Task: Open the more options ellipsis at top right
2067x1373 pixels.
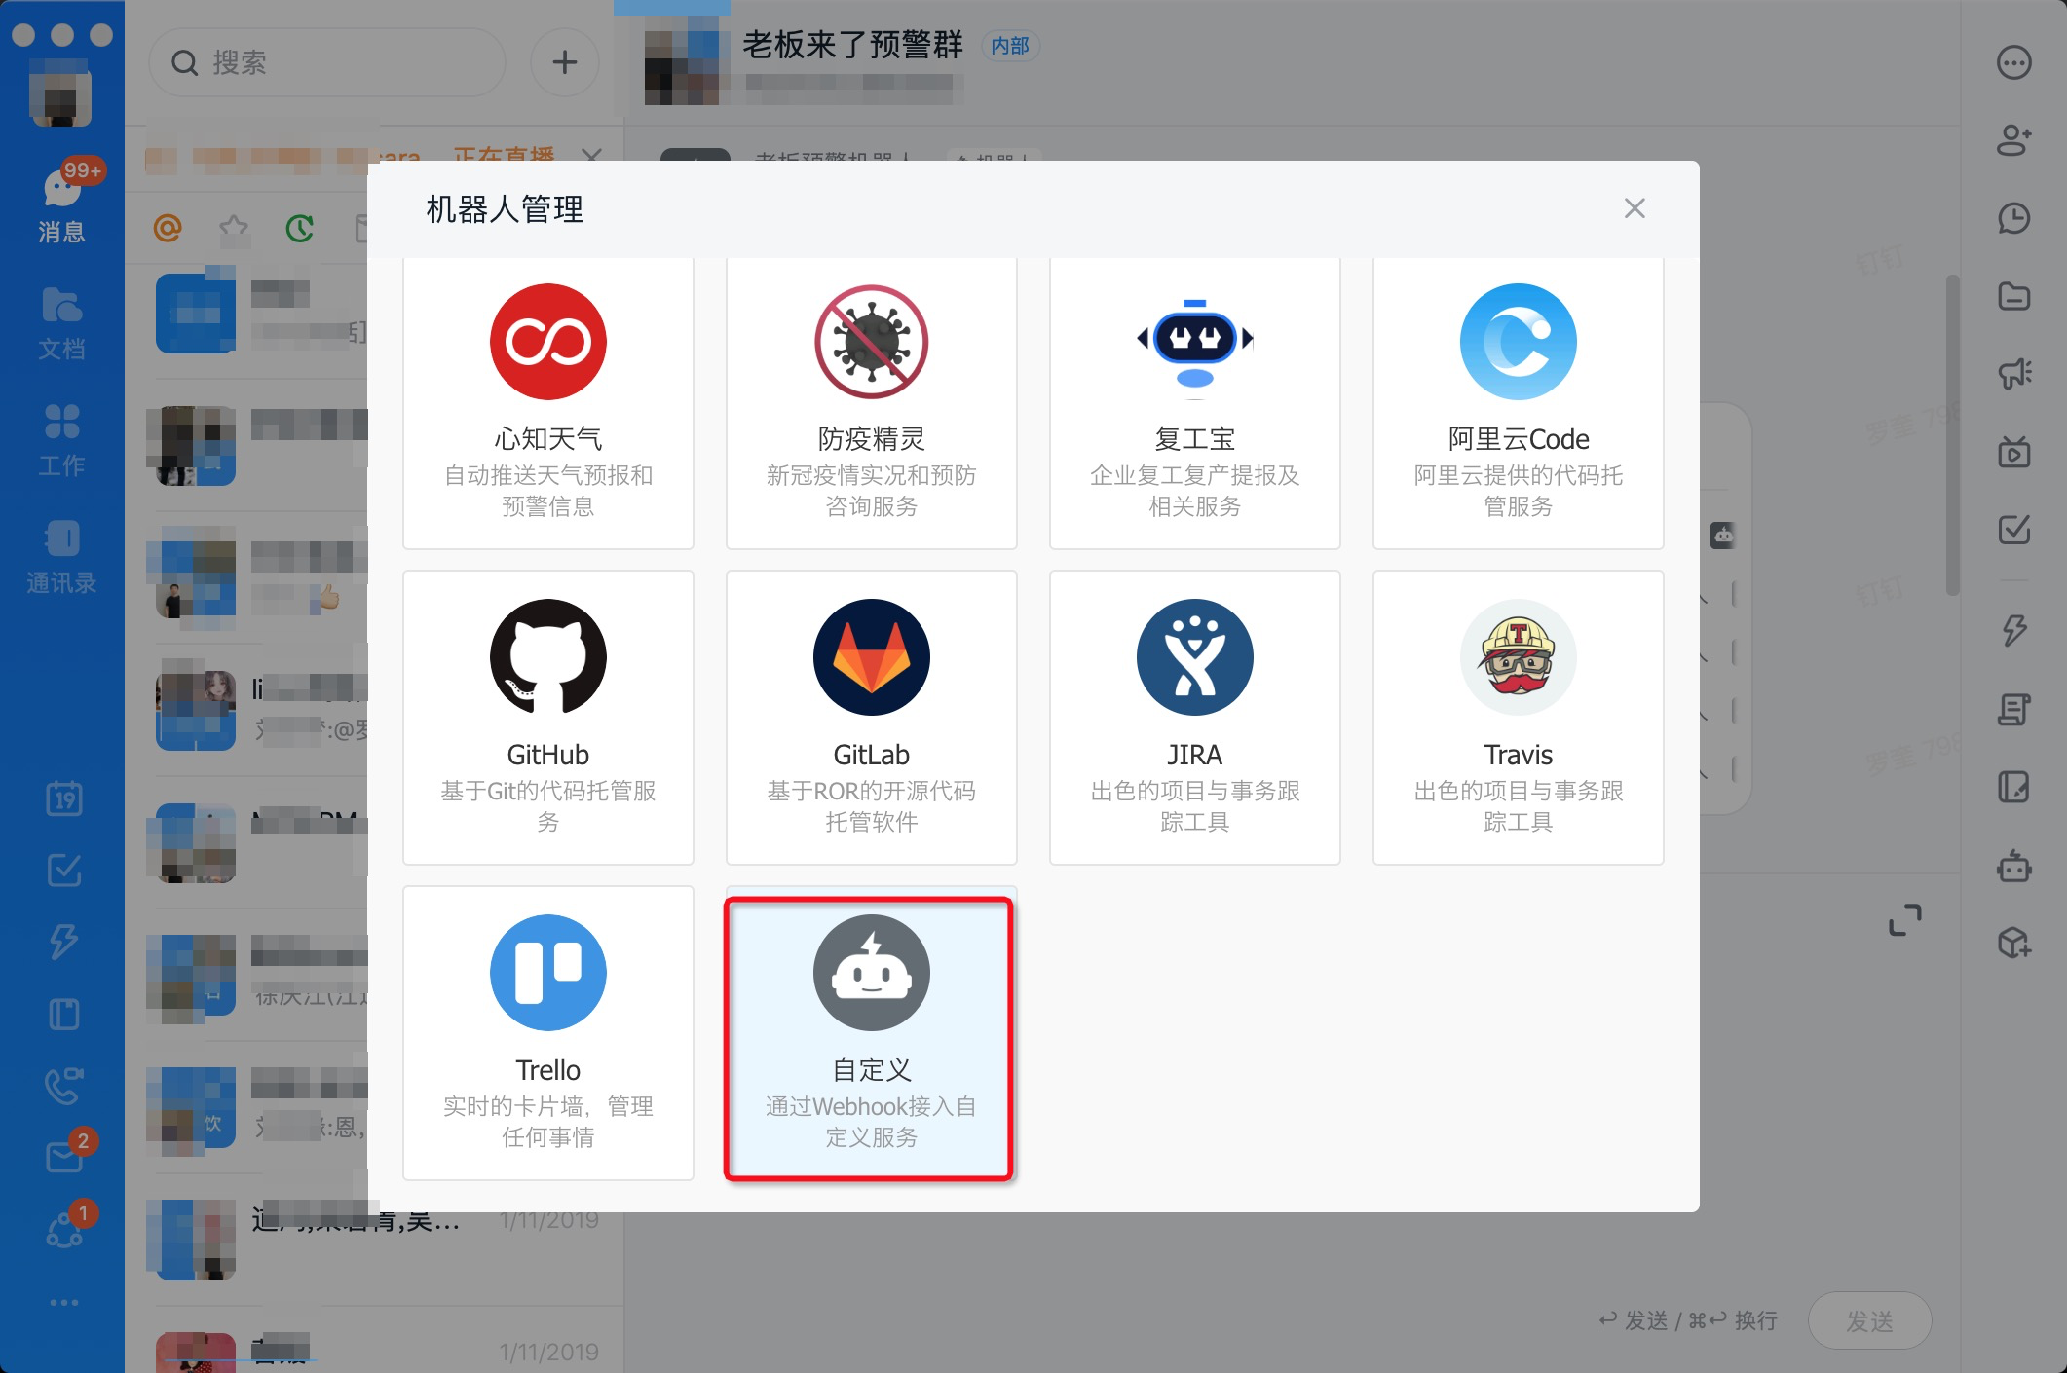Action: [2013, 62]
